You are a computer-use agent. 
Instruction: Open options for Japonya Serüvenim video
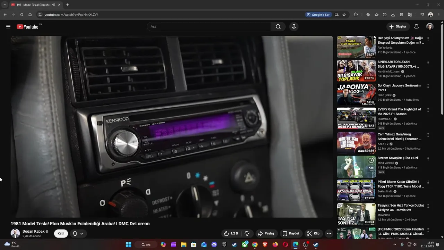pos(428,86)
